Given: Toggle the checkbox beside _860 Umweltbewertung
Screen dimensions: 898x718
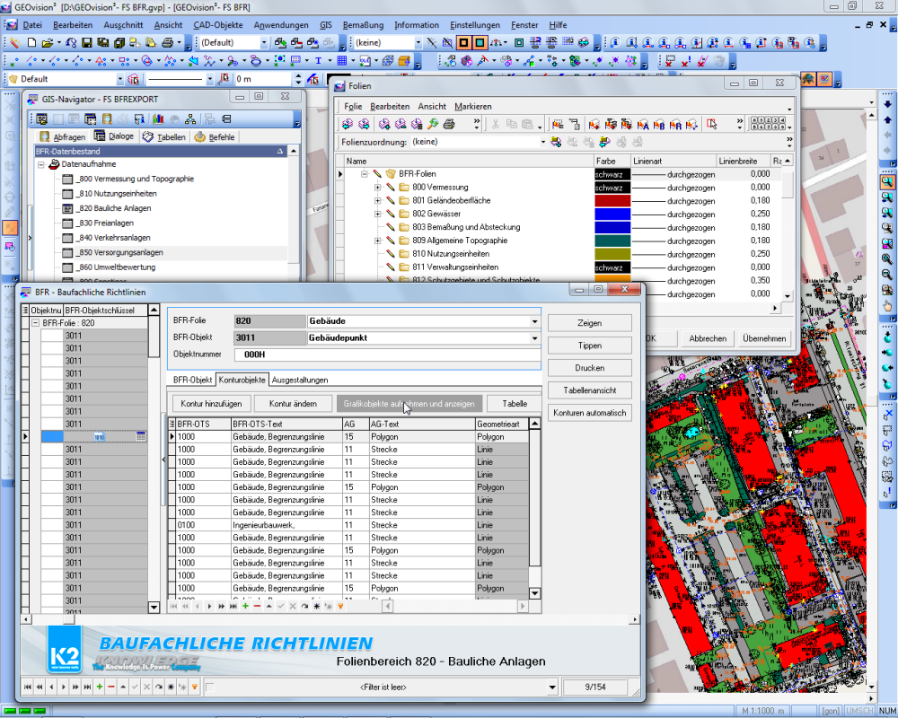Looking at the screenshot, I should click(x=67, y=267).
